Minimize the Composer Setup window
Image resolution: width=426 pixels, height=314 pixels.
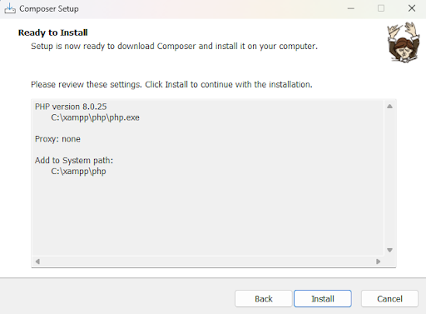351,8
